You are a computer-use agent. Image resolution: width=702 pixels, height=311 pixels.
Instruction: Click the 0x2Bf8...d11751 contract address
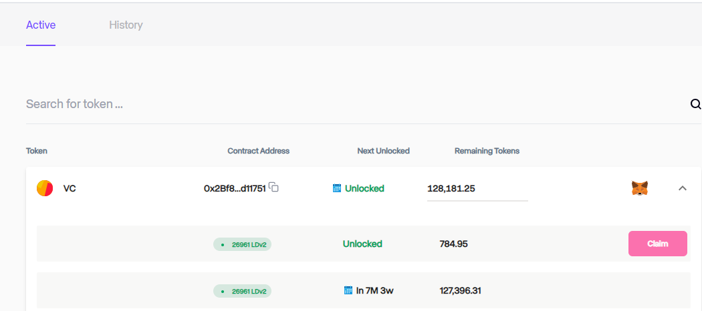pyautogui.click(x=235, y=189)
